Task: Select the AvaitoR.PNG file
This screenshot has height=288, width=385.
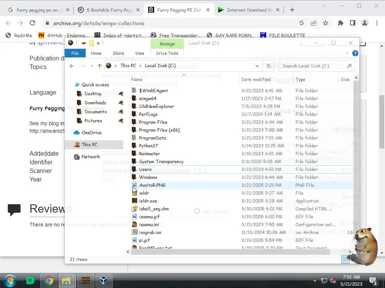Action: (152, 185)
